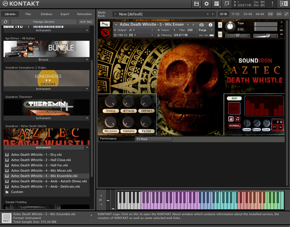Viewport: 290px width, 227px height.
Task: Open the instrument name dropdown arrow
Action: pyautogui.click(x=116, y=25)
